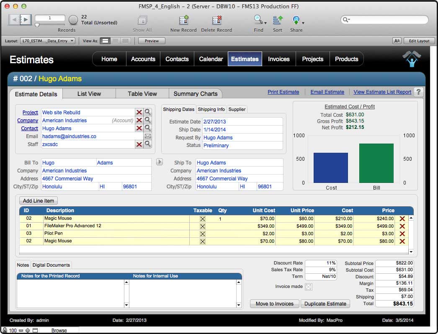Screen dimensions: 438x334
Task: Click the Print Estimate link
Action: pos(283,92)
